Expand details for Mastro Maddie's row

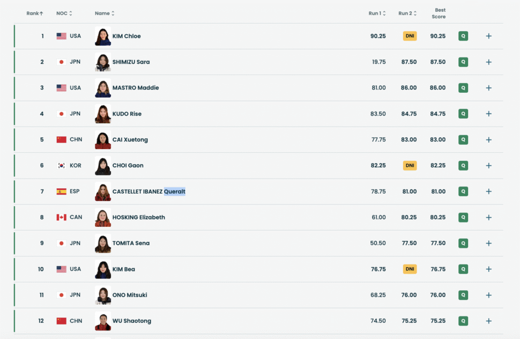point(488,88)
